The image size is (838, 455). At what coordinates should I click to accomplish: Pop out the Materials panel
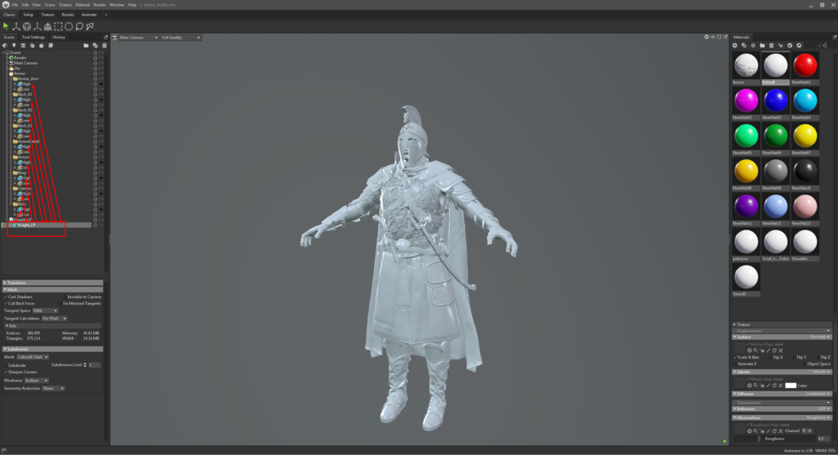pyautogui.click(x=834, y=38)
